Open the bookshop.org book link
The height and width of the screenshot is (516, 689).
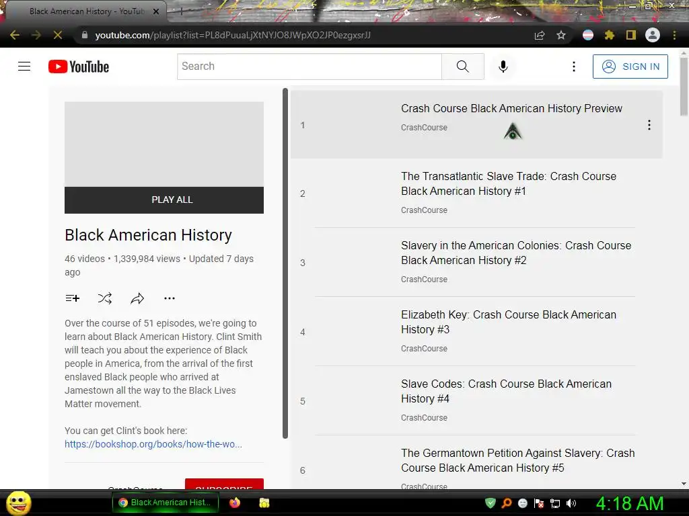click(x=153, y=444)
